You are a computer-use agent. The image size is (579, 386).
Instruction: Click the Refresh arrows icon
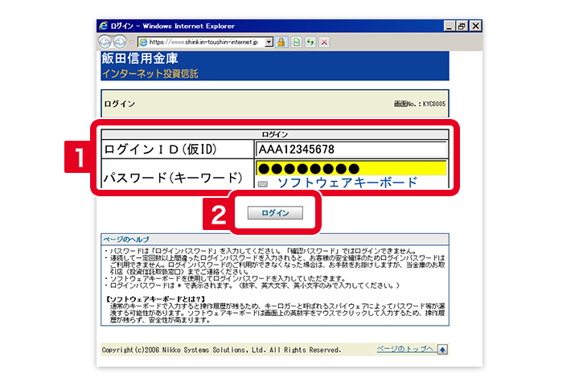(x=310, y=42)
